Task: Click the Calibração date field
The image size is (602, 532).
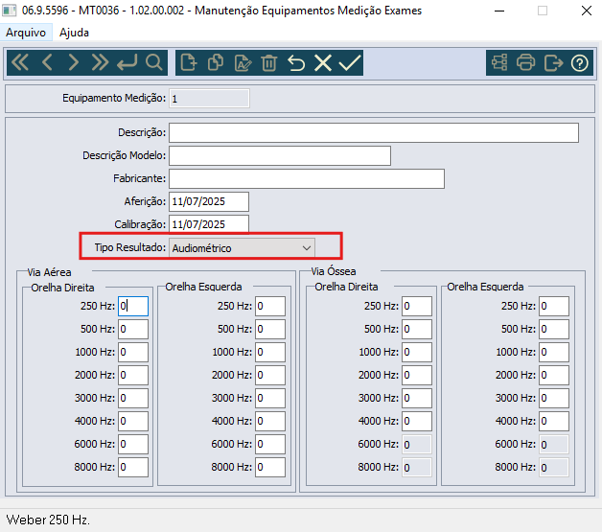Action: coord(209,224)
